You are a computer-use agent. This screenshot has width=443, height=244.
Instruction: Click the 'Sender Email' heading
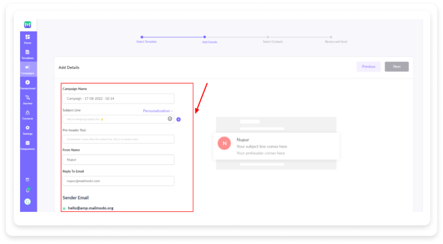(75, 198)
